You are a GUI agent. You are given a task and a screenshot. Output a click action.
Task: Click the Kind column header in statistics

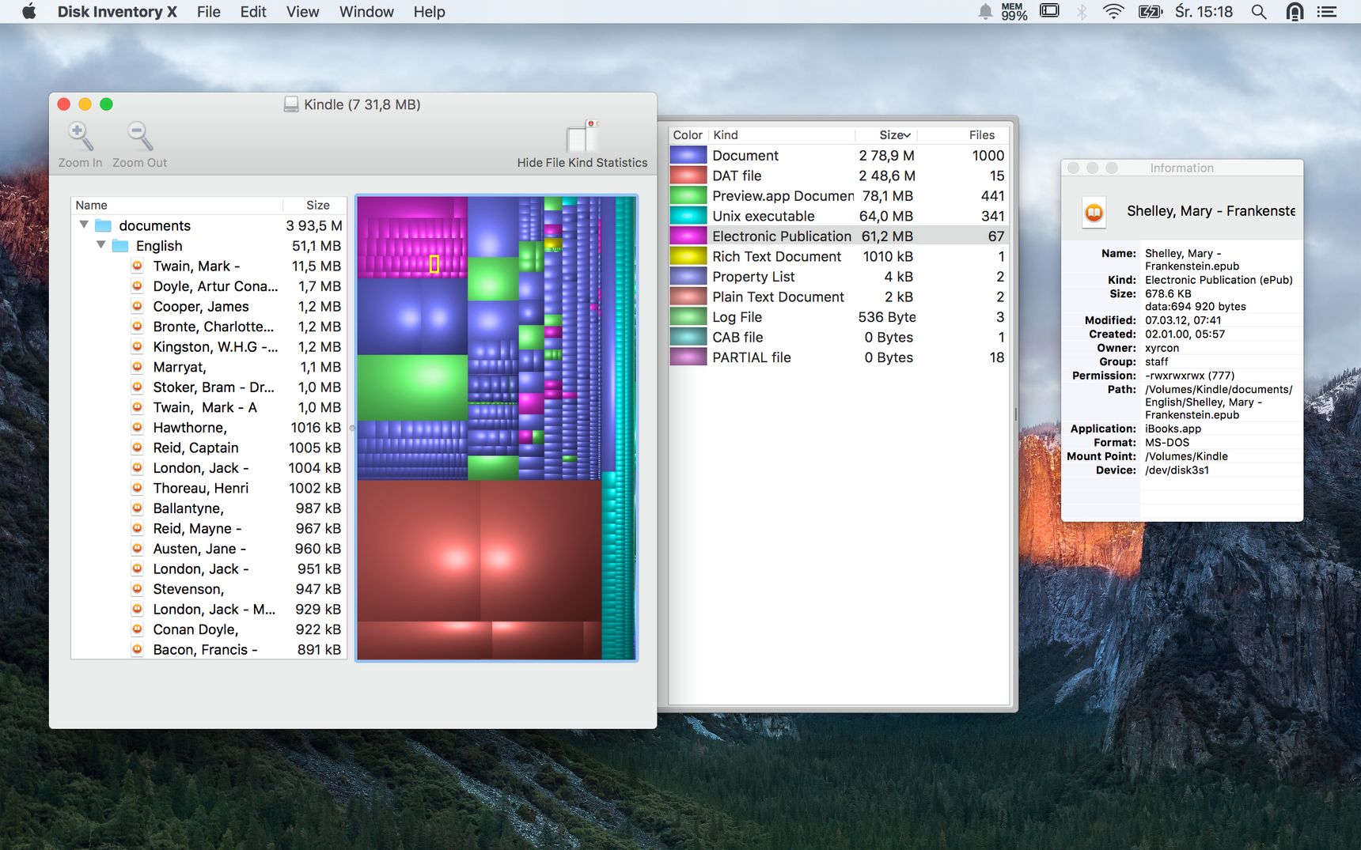[x=782, y=135]
